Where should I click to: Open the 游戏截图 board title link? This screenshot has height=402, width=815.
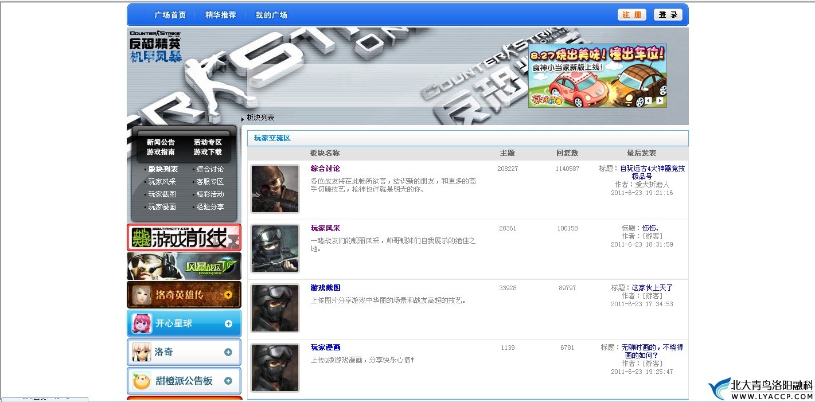(x=325, y=288)
